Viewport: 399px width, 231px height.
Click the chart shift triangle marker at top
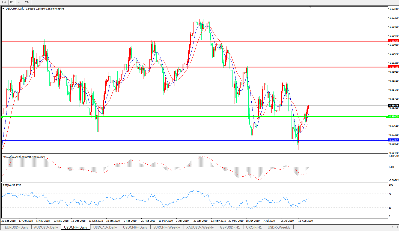310,7
